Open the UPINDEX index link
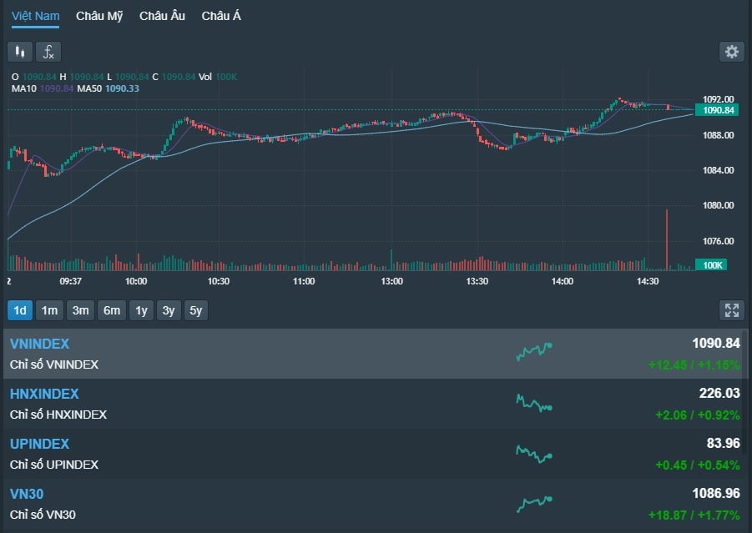Screen dimensions: 752x533 click(x=40, y=444)
